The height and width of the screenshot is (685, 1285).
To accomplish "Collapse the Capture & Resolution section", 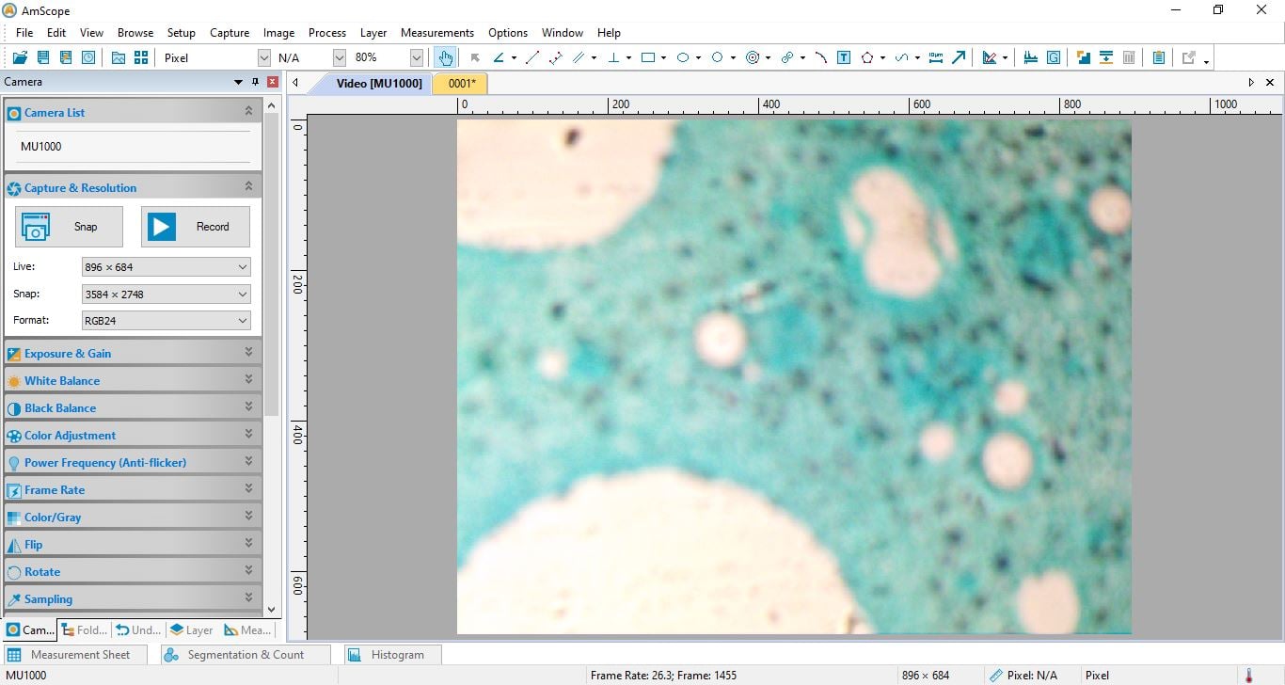I will point(248,186).
